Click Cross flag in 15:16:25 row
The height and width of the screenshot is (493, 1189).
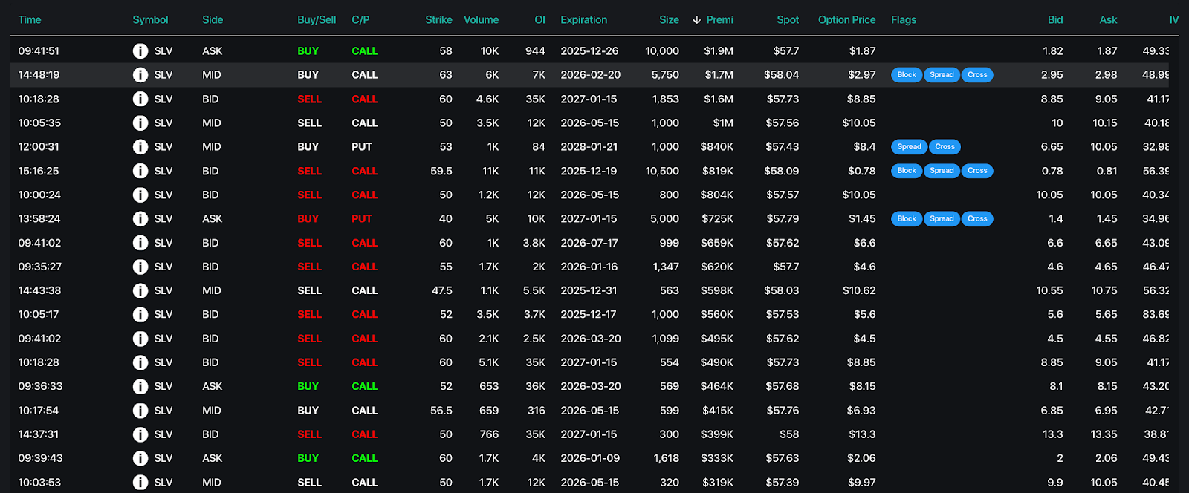[x=977, y=171]
